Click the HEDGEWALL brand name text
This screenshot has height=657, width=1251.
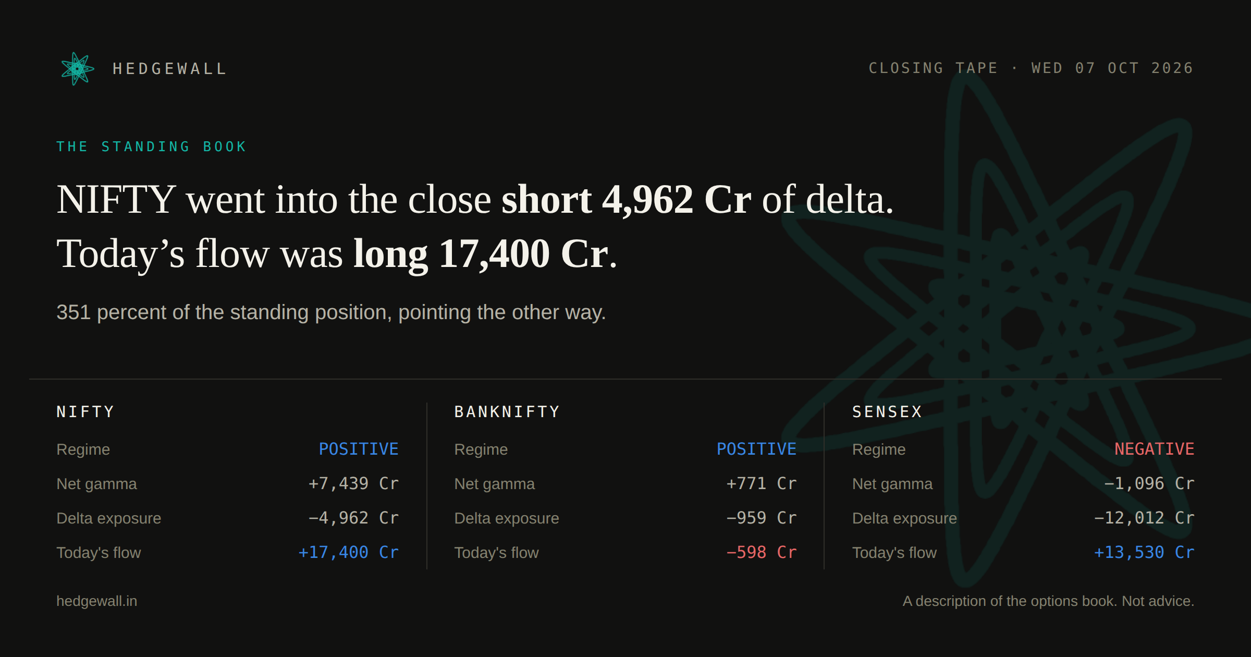click(x=170, y=69)
